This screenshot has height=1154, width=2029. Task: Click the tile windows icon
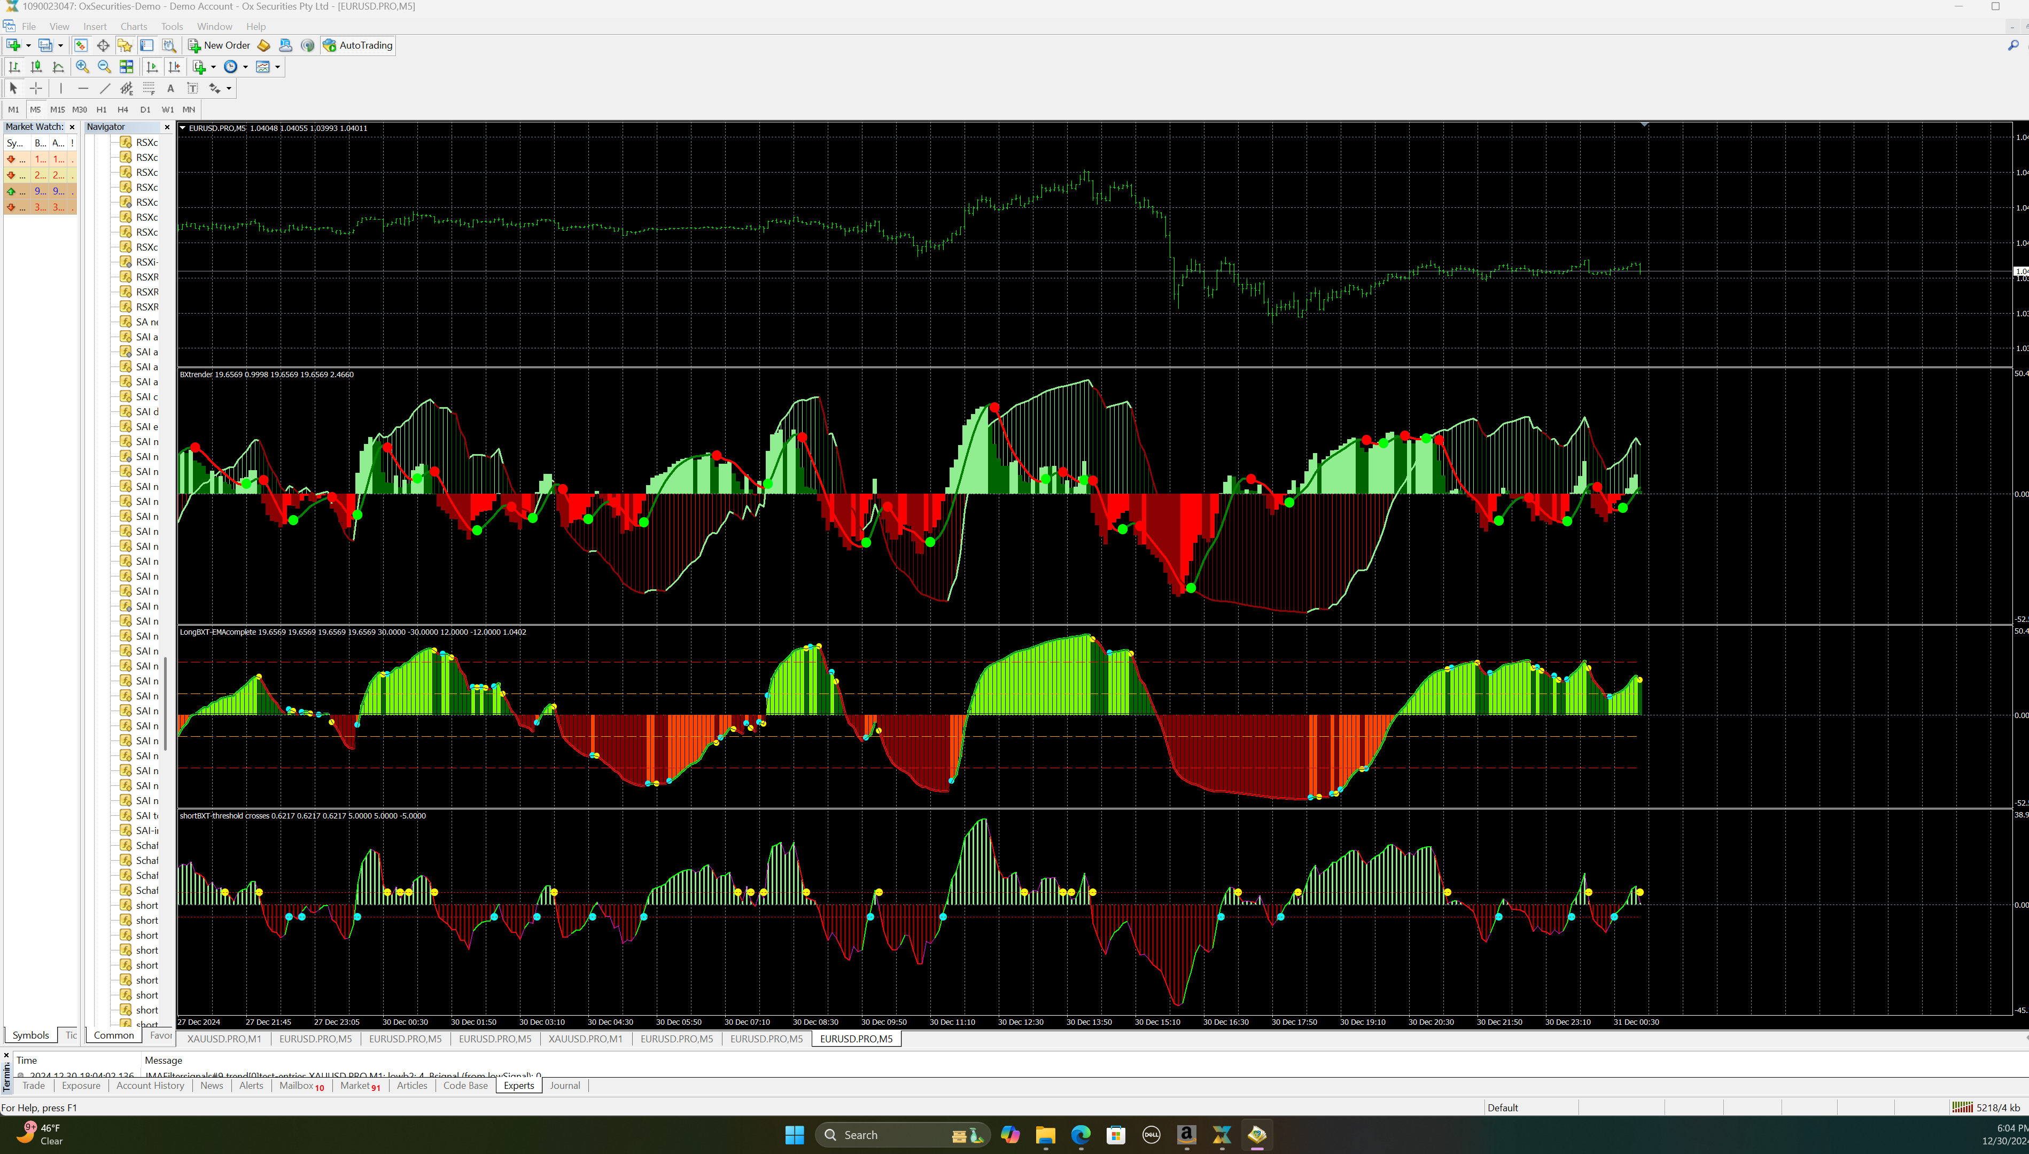pos(126,67)
